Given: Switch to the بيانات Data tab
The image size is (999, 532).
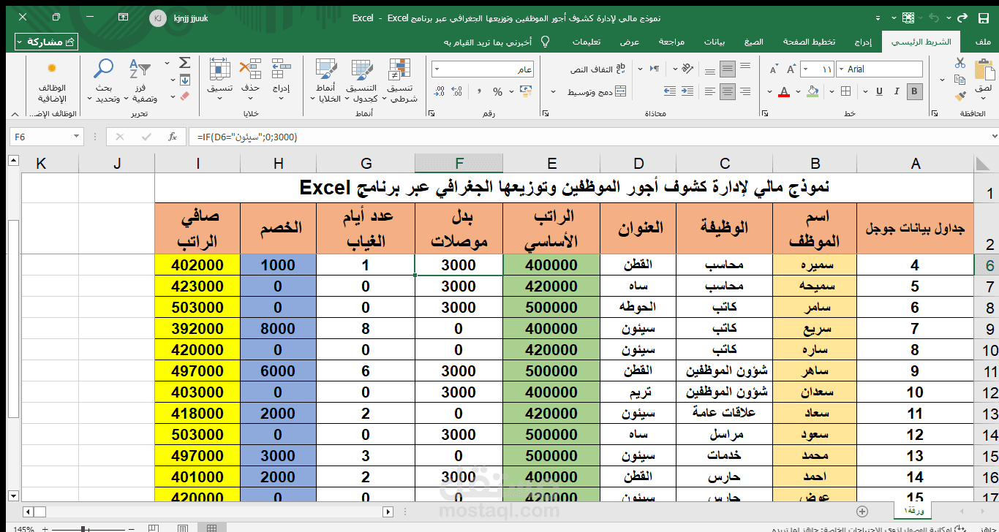Looking at the screenshot, I should [x=715, y=42].
